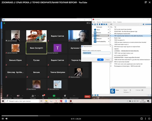Click the green encryption shield icon in Zoom

pyautogui.click(x=4, y=23)
